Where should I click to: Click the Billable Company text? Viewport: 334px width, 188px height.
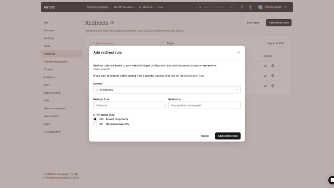61,174
